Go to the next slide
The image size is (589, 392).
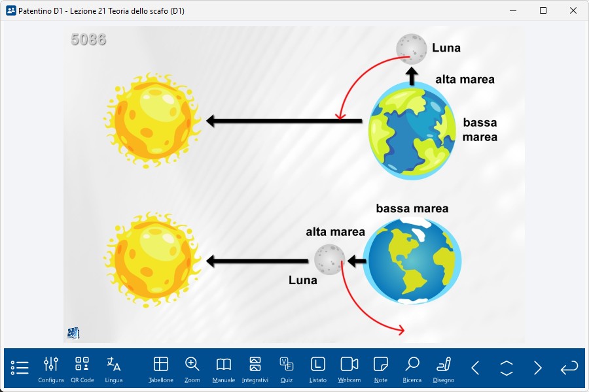(x=538, y=368)
